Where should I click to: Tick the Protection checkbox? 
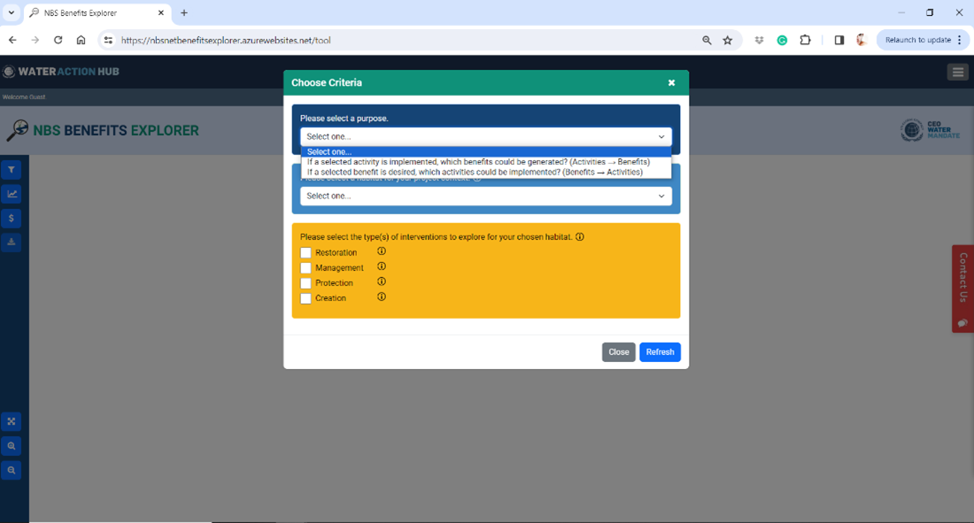click(x=305, y=283)
